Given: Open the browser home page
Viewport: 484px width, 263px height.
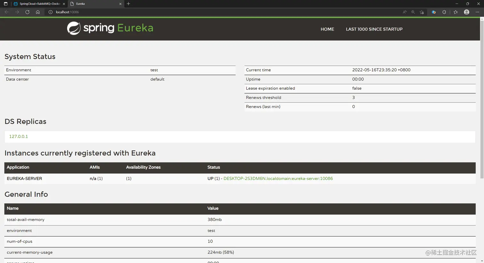Looking at the screenshot, I should (x=38, y=12).
